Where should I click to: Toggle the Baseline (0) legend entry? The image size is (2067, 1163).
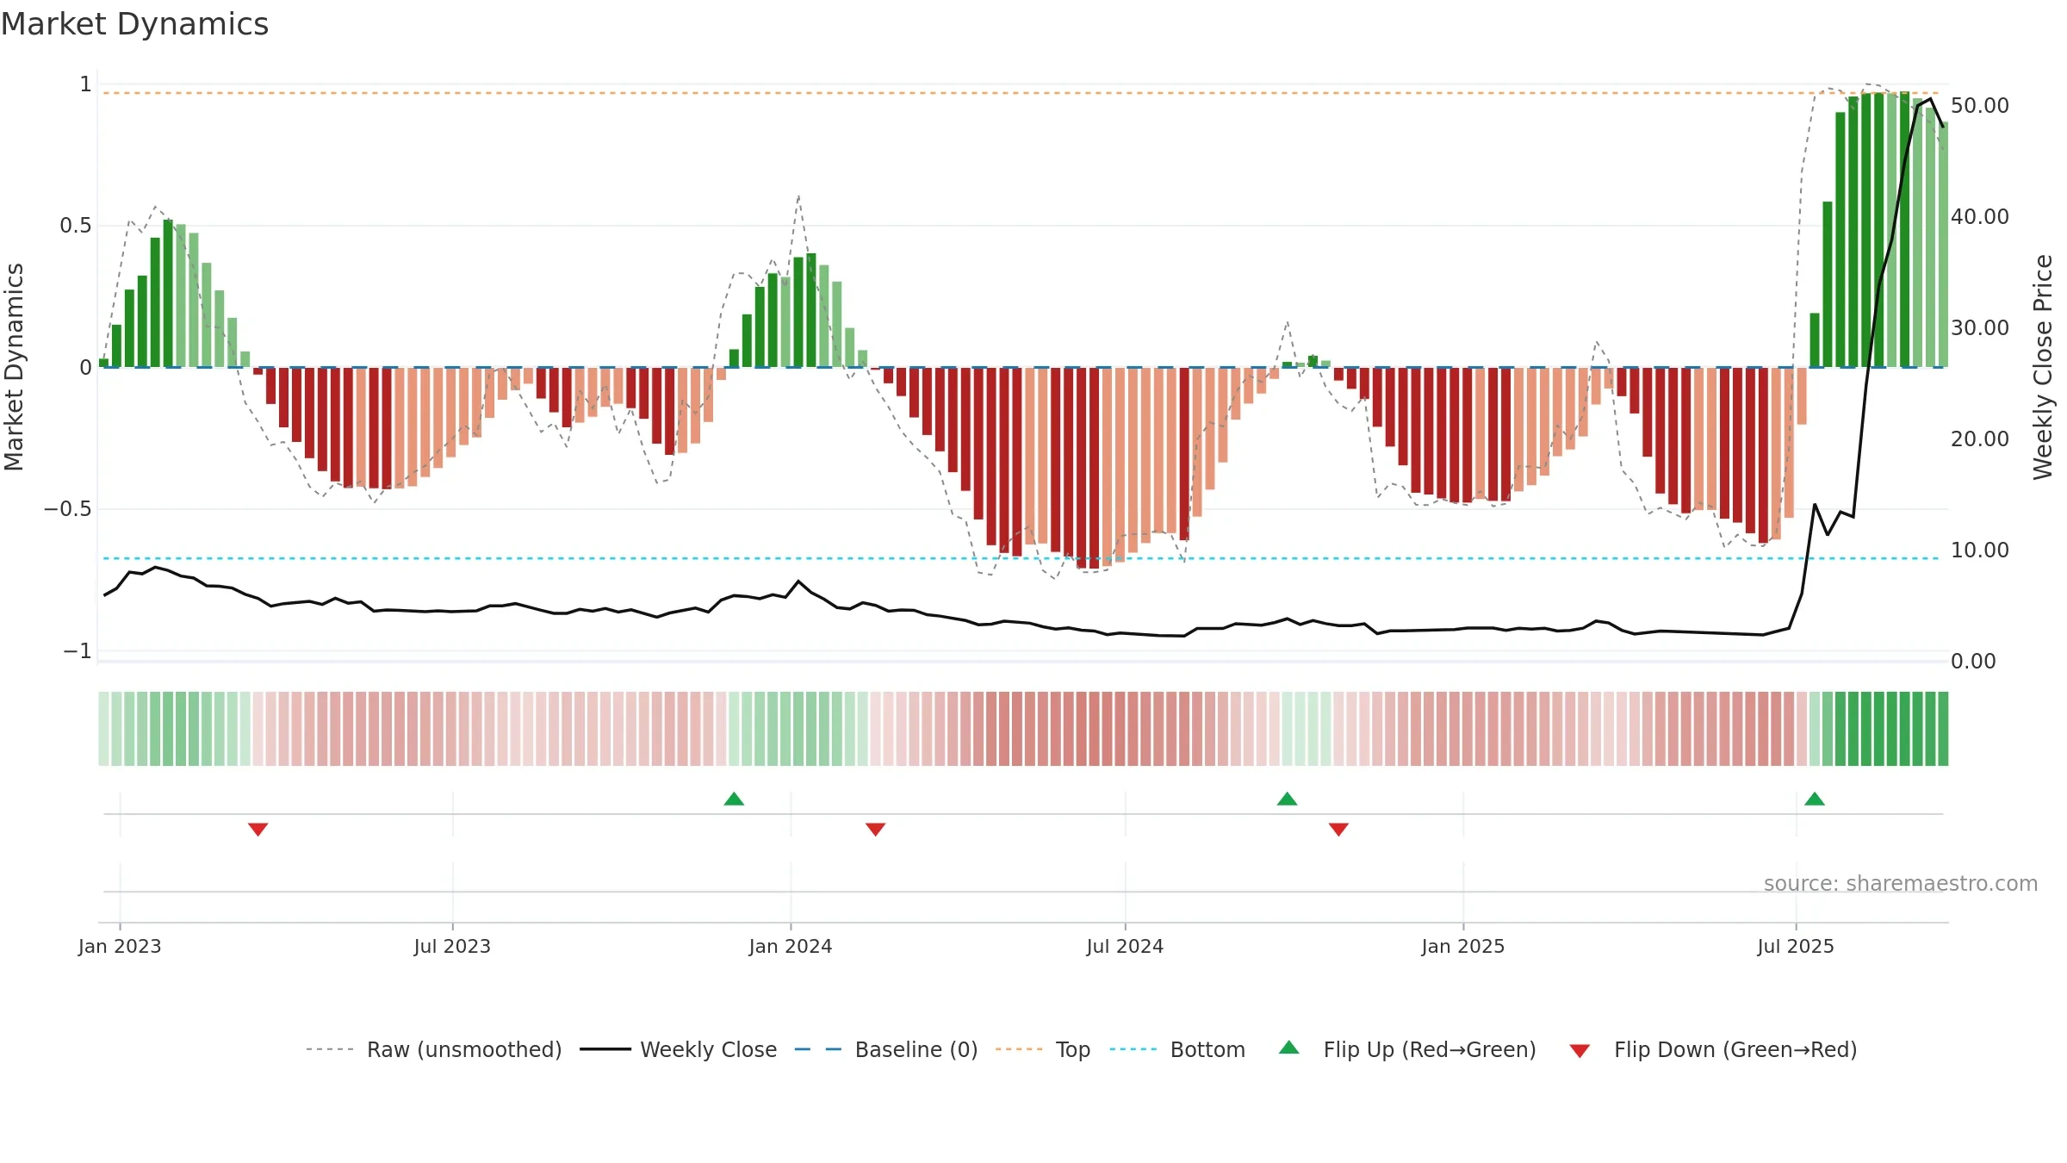point(886,1049)
